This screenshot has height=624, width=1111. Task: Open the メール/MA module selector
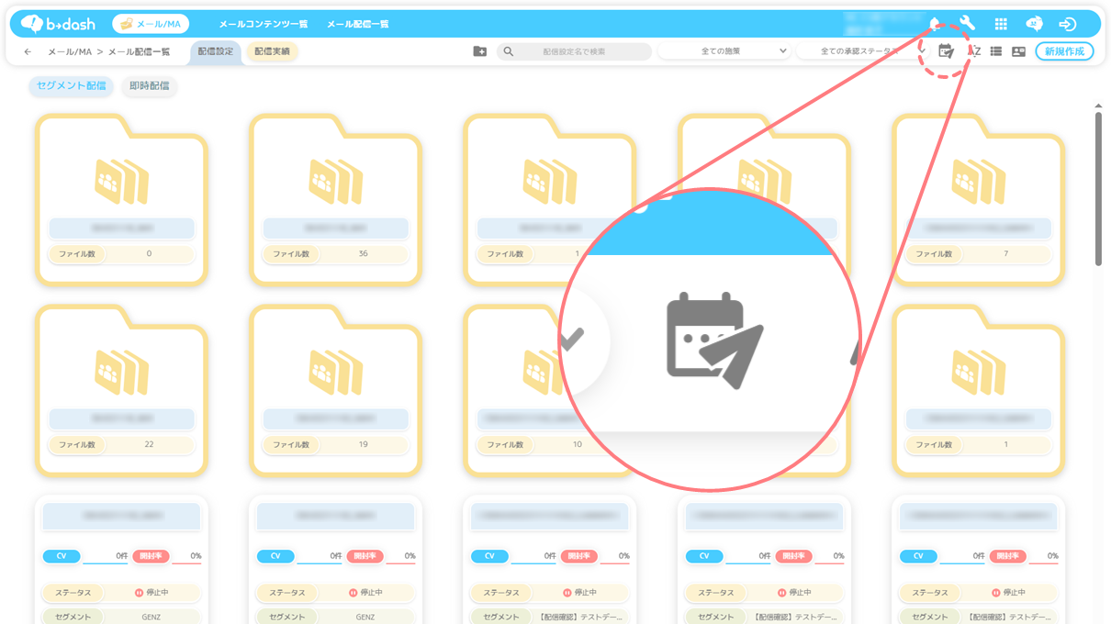click(151, 24)
